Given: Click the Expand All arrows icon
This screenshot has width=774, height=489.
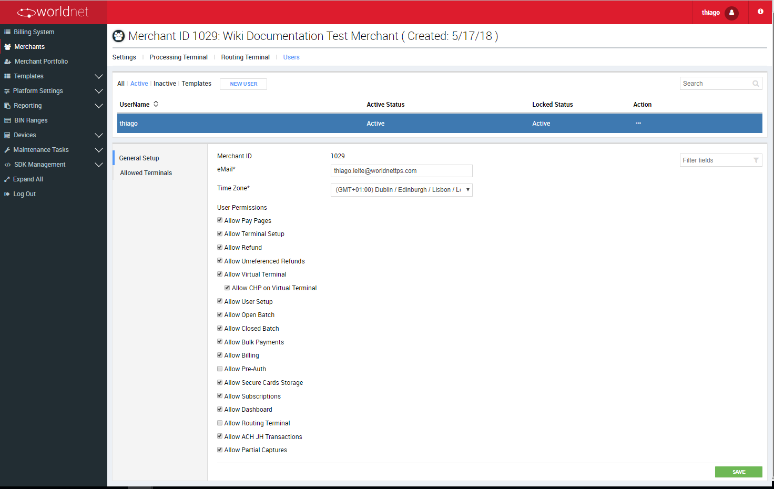Looking at the screenshot, I should click(7, 179).
